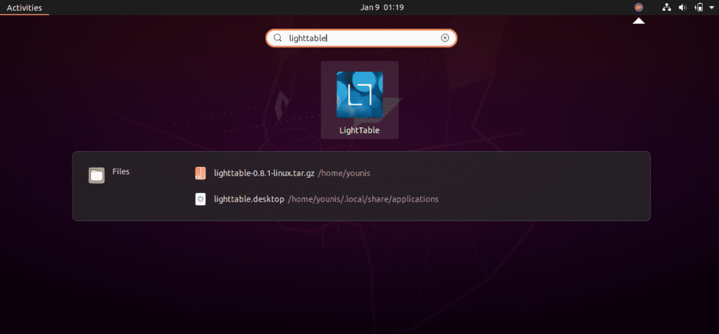Click the round app indicator in the top bar
719x334 pixels.
point(639,8)
